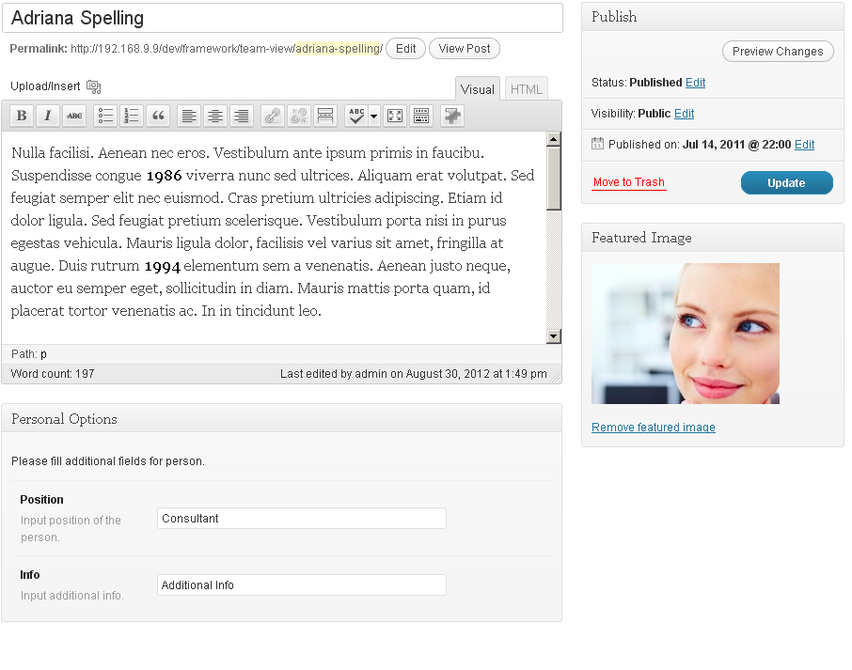Switch to the HTML editor tab
This screenshot has height=670, width=852.
point(527,89)
